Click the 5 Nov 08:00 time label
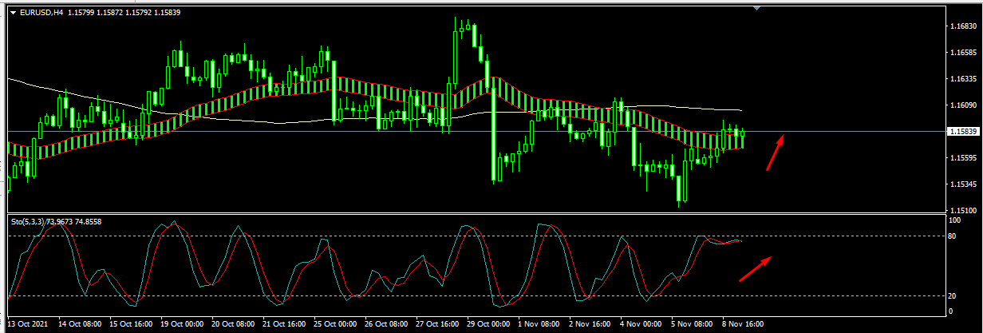 tap(693, 324)
